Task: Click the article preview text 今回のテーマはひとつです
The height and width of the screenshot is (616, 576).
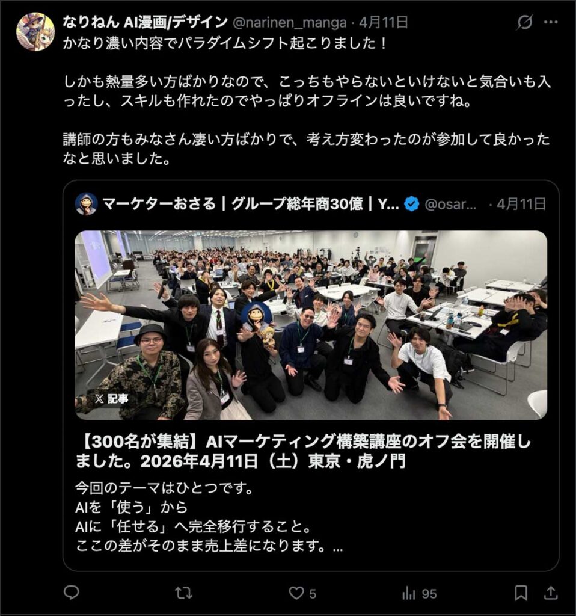Action: tap(164, 488)
